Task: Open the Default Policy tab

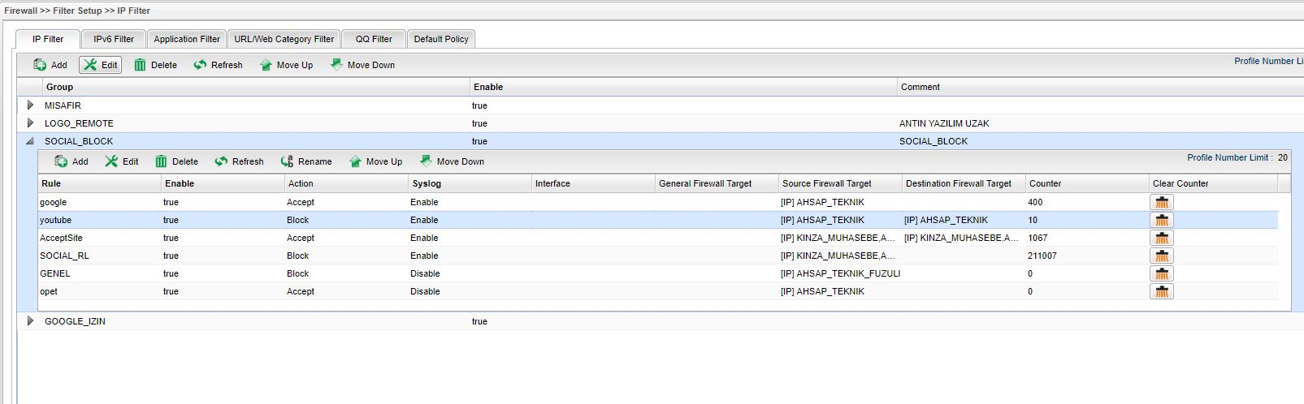Action: coord(441,39)
